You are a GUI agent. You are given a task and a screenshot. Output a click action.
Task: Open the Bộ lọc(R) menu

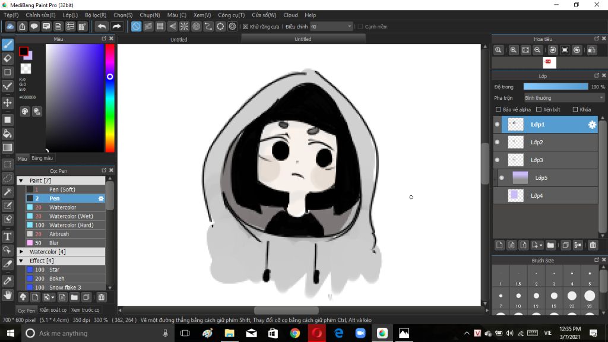96,15
